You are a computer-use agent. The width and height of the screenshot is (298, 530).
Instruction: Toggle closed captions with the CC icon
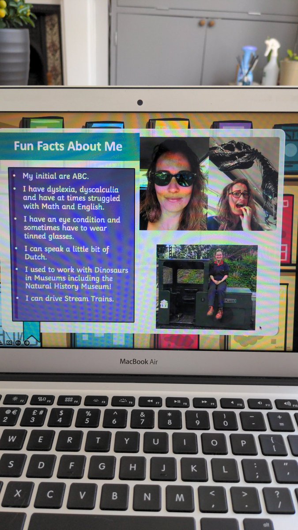click(9, 343)
